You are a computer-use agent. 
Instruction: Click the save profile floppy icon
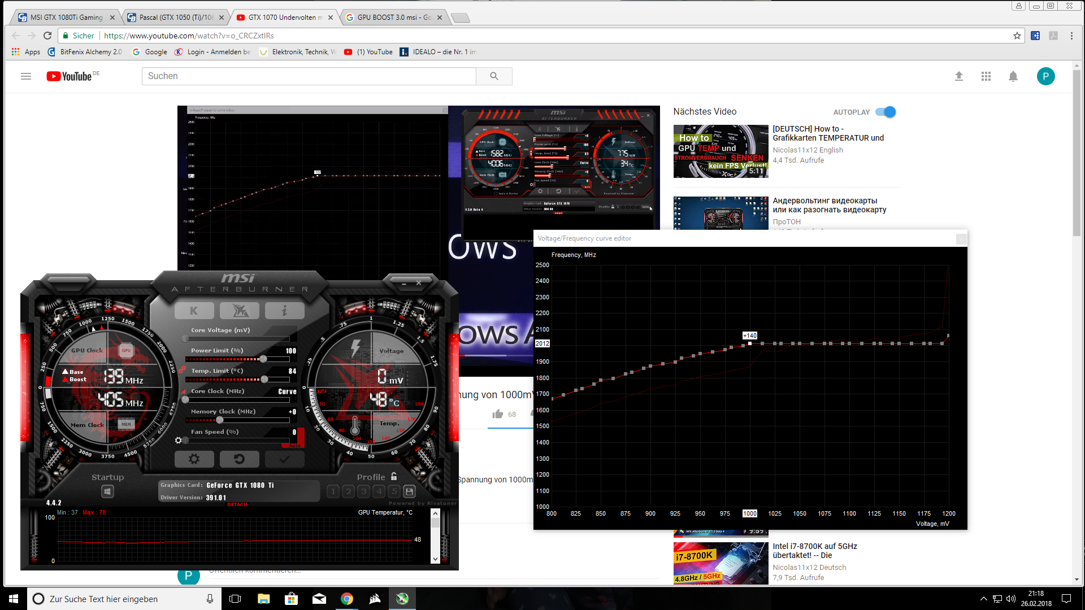[x=410, y=491]
